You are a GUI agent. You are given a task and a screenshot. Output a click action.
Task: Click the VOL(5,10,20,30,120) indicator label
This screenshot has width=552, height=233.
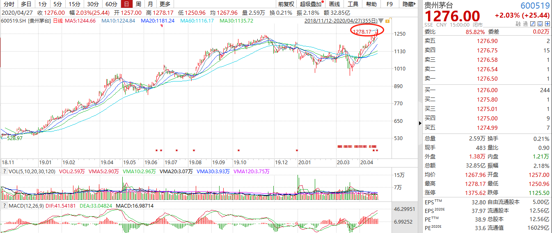[32, 171]
